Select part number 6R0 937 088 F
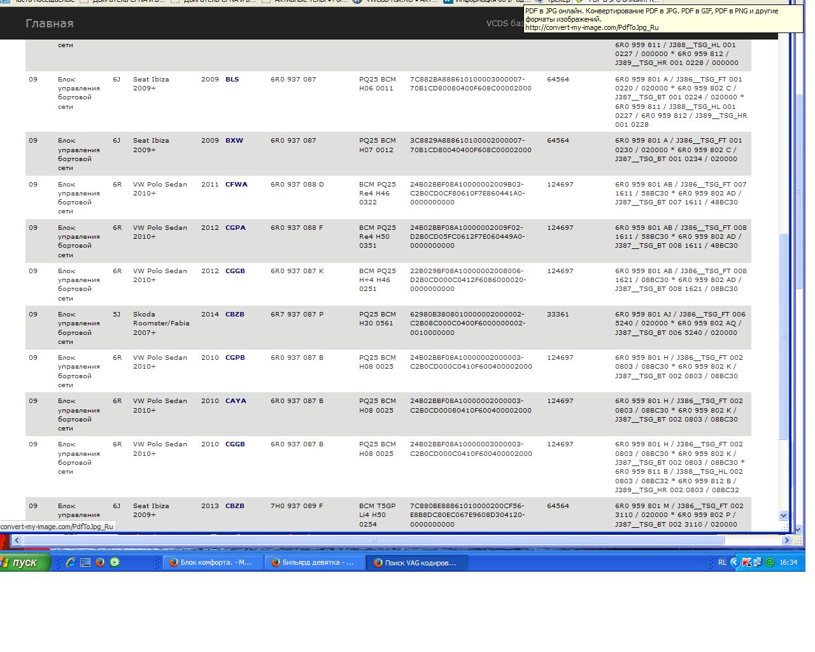This screenshot has width=815, height=652. (x=297, y=228)
